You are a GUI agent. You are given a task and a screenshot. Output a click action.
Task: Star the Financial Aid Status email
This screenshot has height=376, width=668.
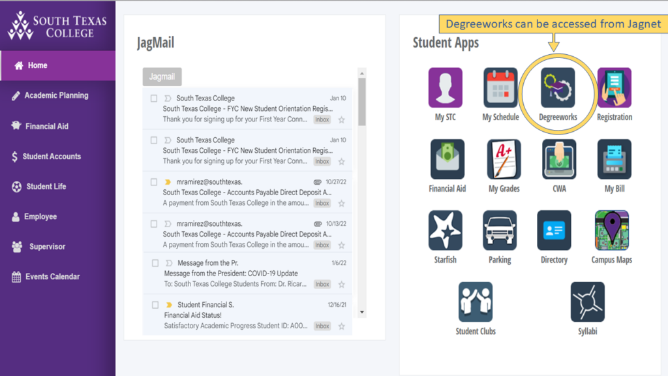tap(342, 326)
